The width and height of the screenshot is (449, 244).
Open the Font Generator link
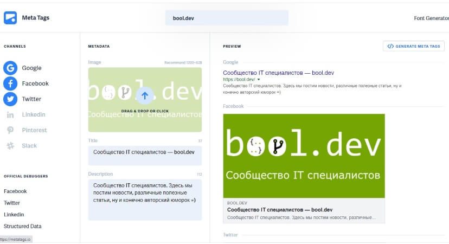[431, 18]
